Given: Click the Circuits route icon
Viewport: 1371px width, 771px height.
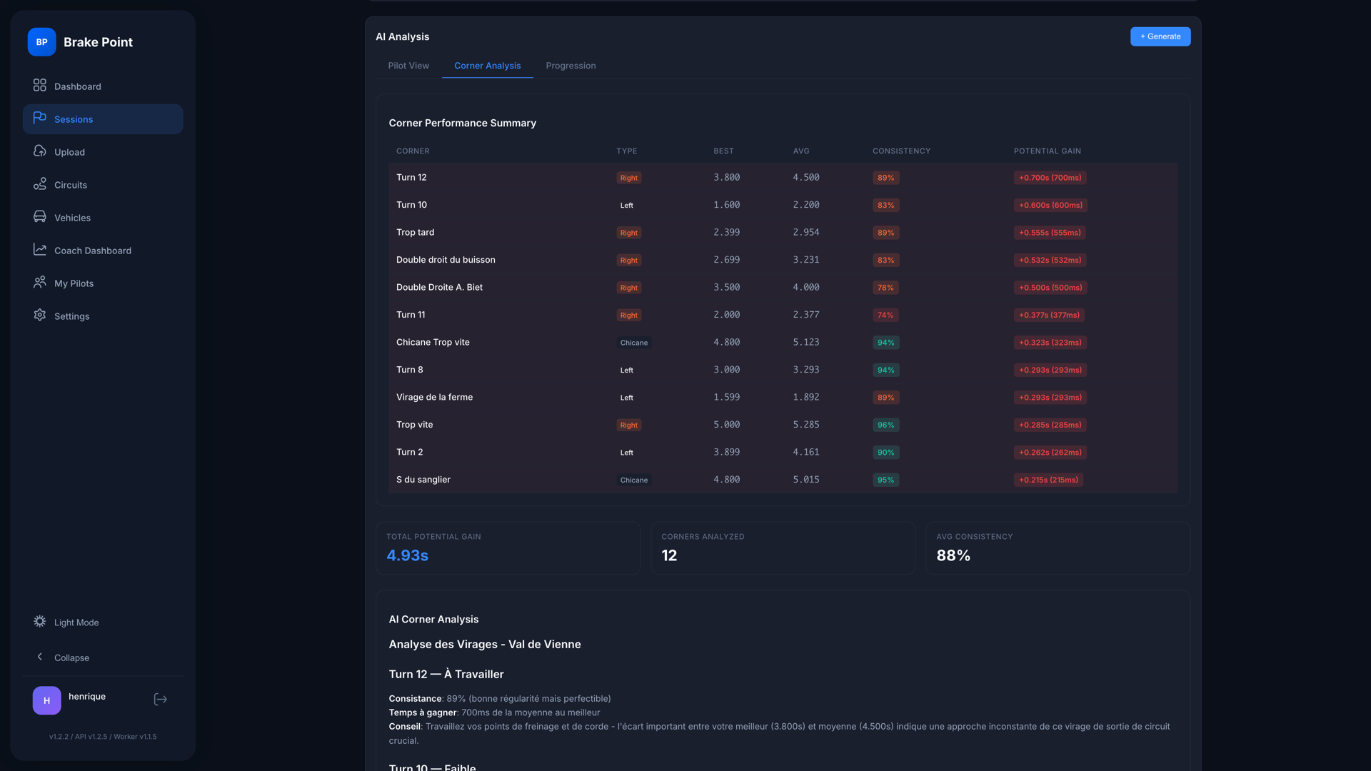Looking at the screenshot, I should (40, 184).
